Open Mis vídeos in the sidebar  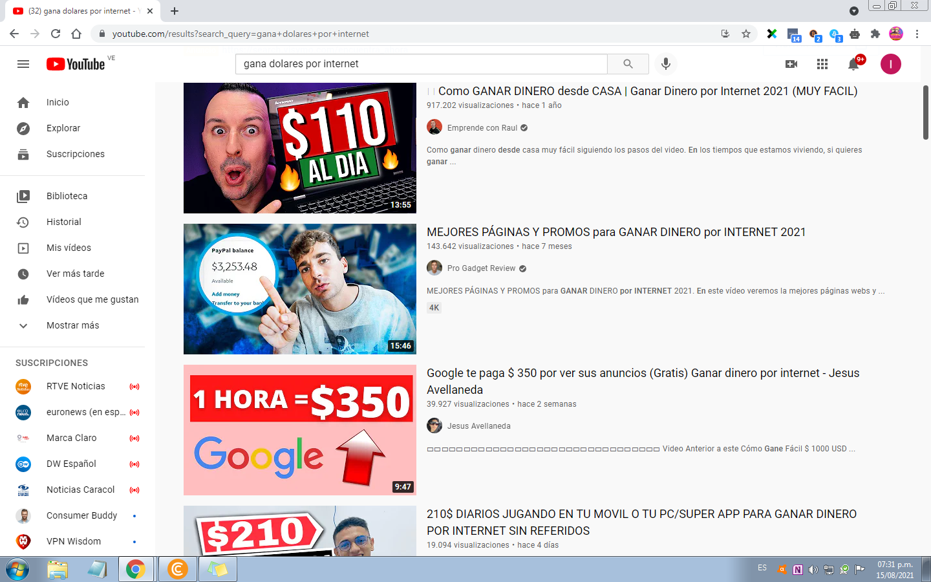pos(72,248)
